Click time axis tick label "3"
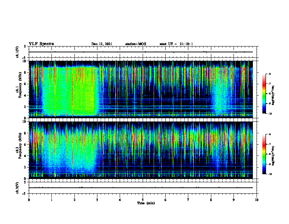 [97, 200]
